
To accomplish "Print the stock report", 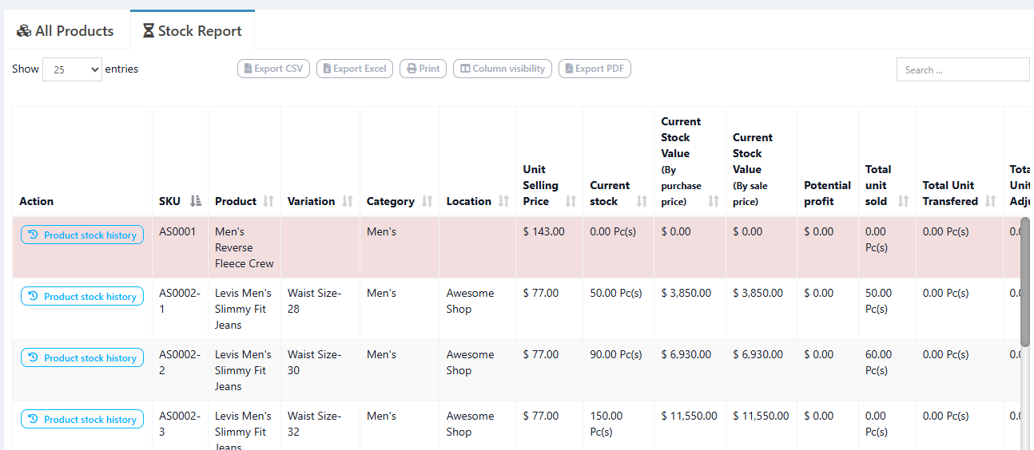I will [x=423, y=69].
